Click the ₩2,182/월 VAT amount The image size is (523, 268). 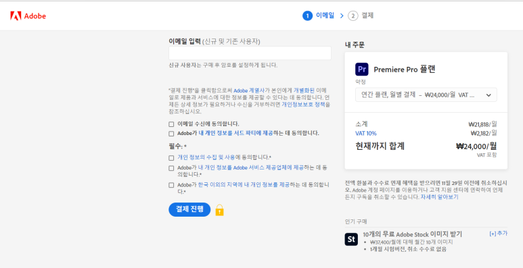484,133
